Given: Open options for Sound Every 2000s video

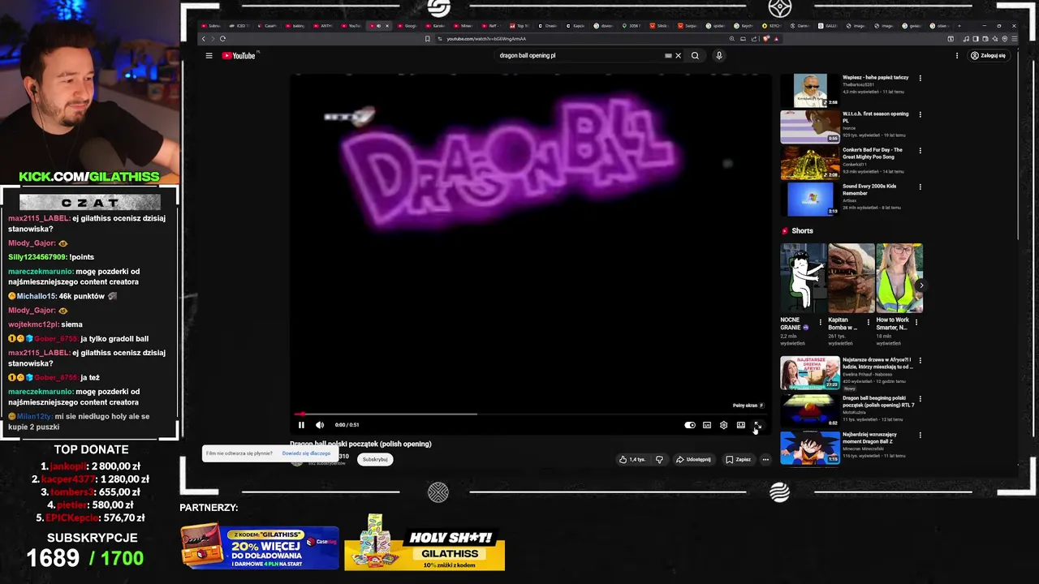Looking at the screenshot, I should tap(920, 187).
